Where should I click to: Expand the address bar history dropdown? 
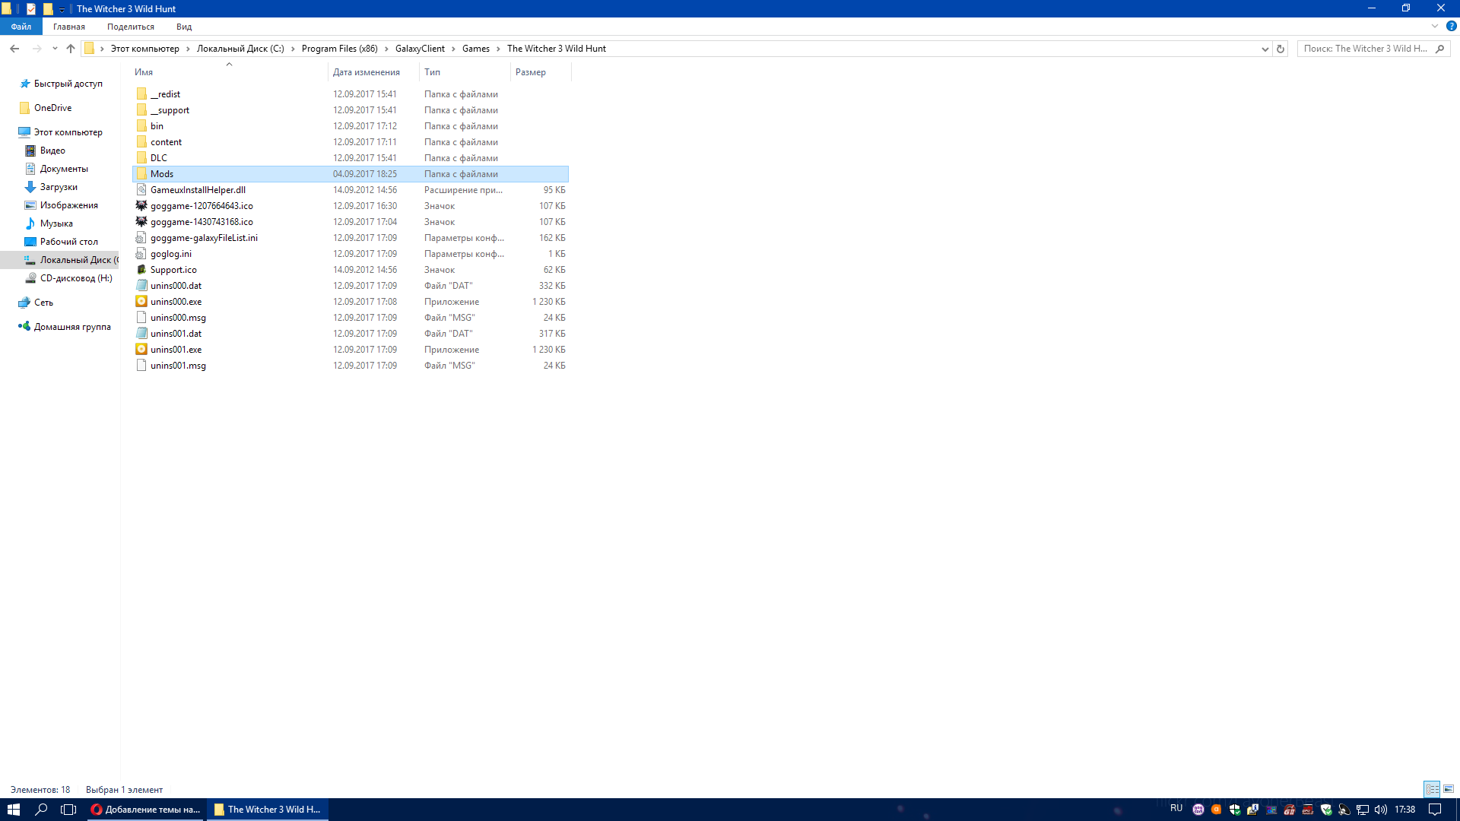1265,49
